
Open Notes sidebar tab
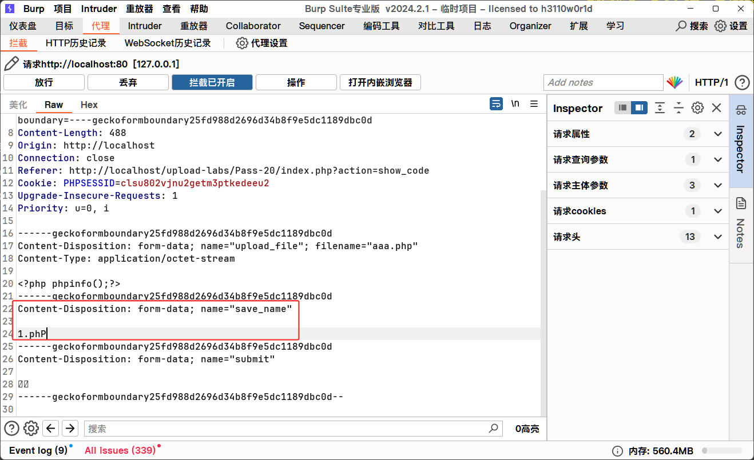[741, 225]
